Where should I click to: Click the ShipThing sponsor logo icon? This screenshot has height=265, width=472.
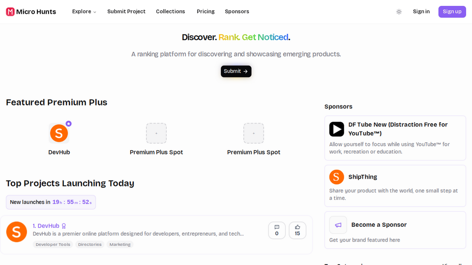pyautogui.click(x=336, y=177)
